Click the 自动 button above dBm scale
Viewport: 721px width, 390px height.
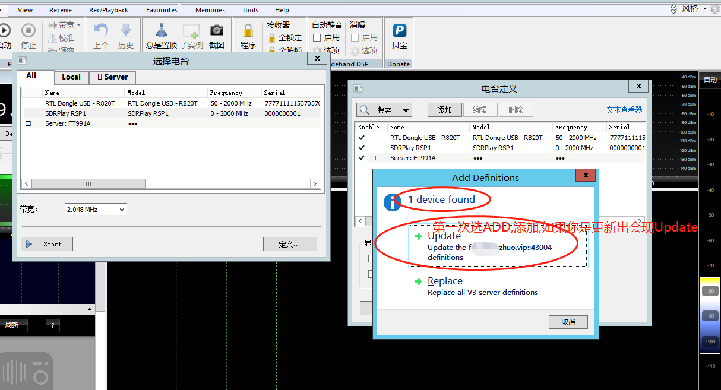coord(710,80)
